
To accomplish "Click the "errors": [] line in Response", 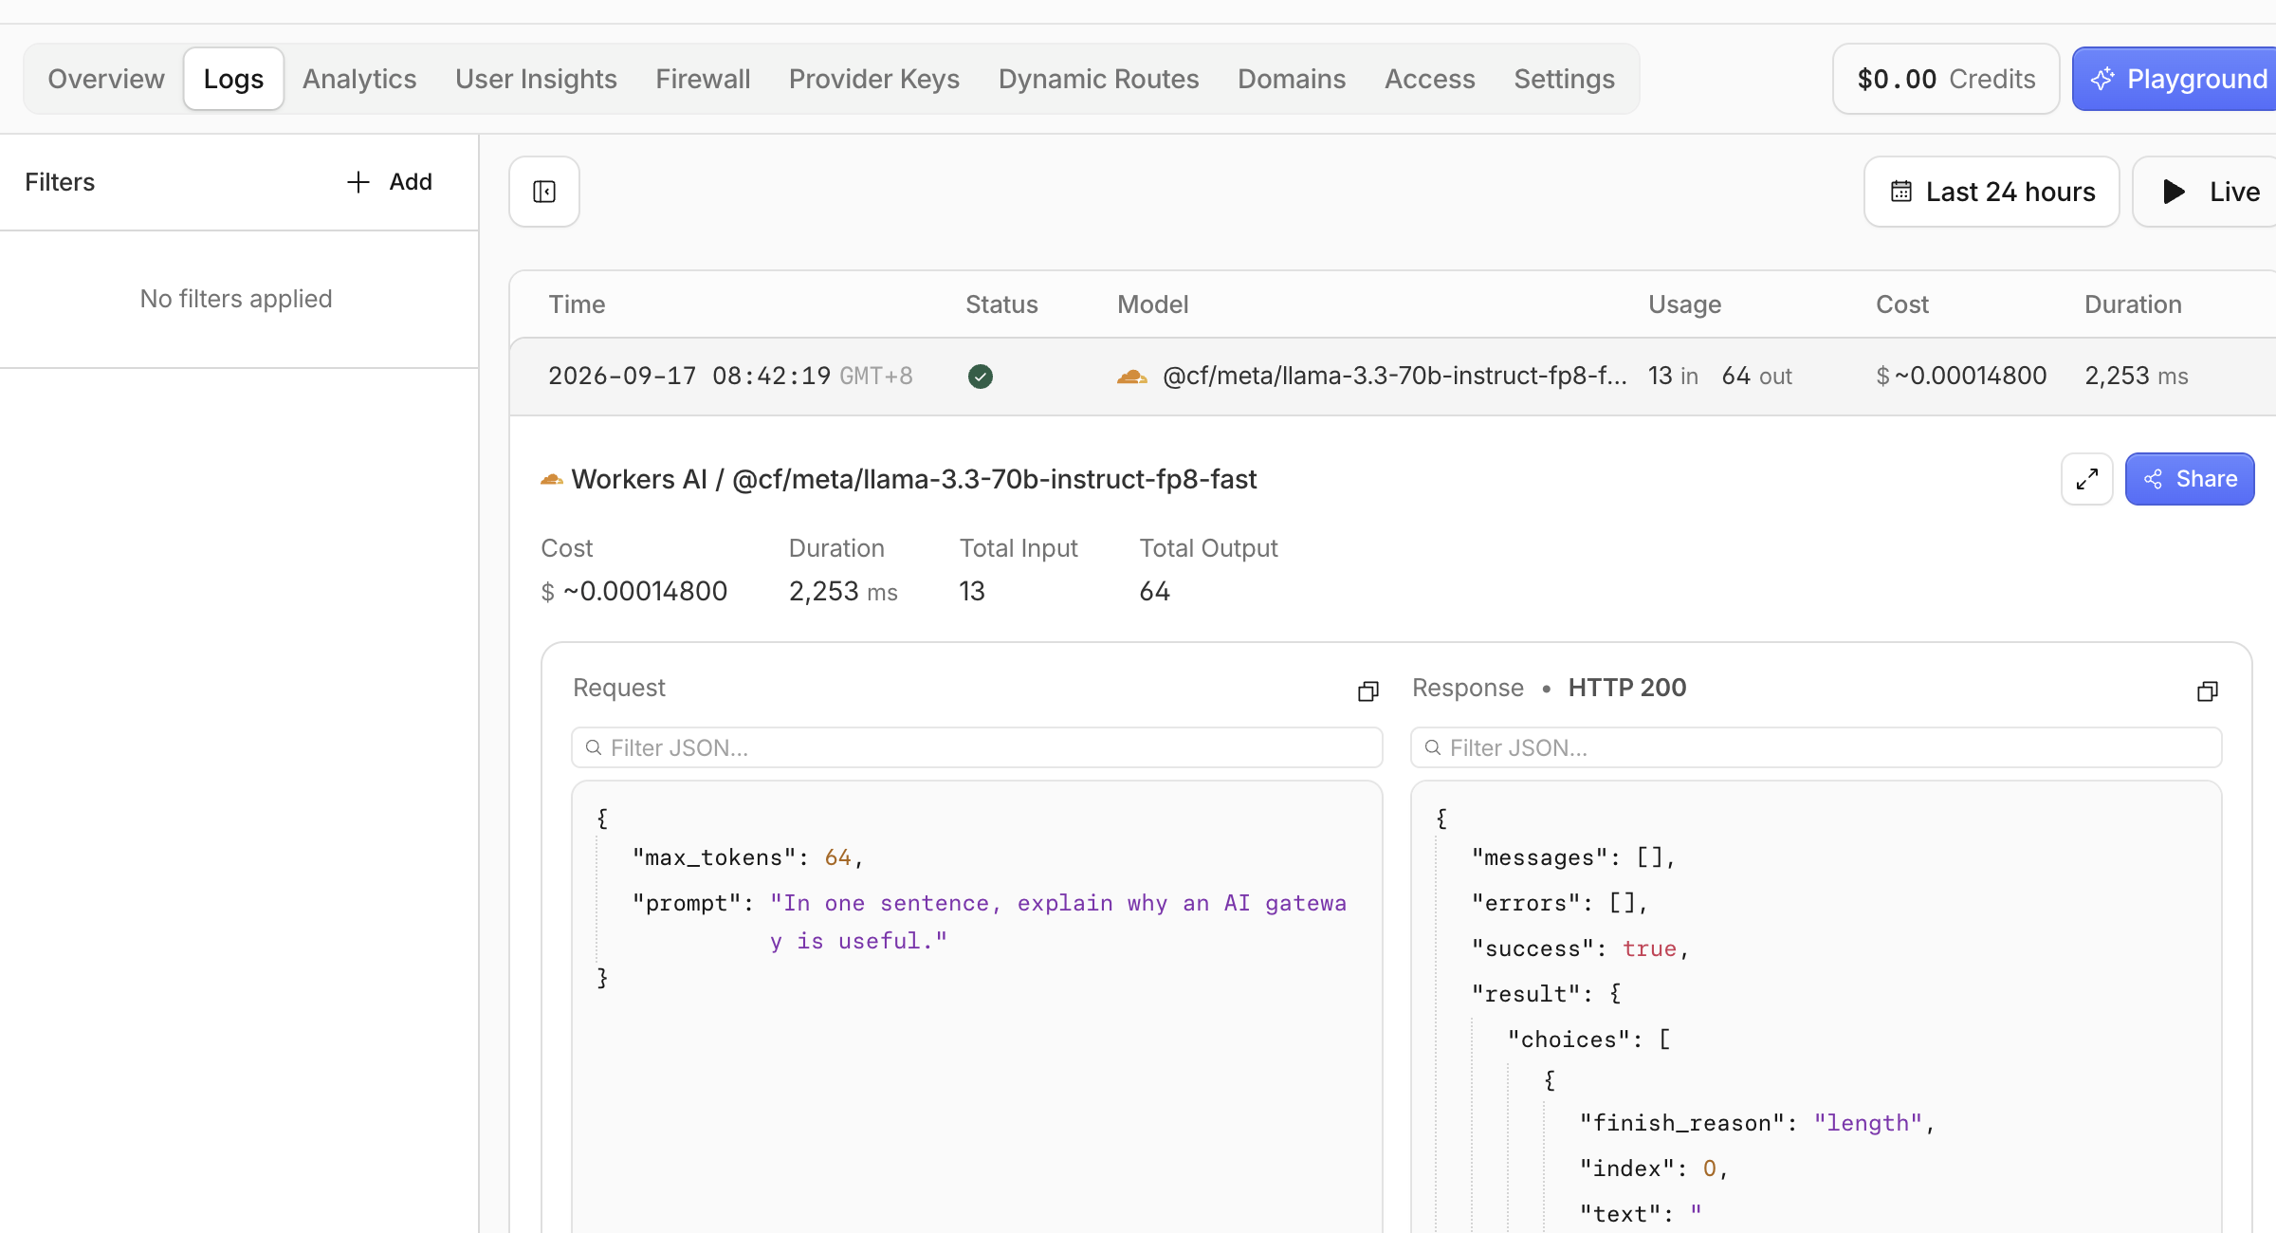I will pyautogui.click(x=1560, y=903).
